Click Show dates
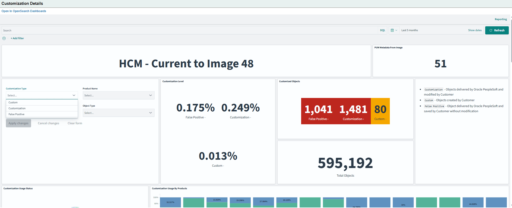Screen dimensions: 512x208 tap(475, 30)
